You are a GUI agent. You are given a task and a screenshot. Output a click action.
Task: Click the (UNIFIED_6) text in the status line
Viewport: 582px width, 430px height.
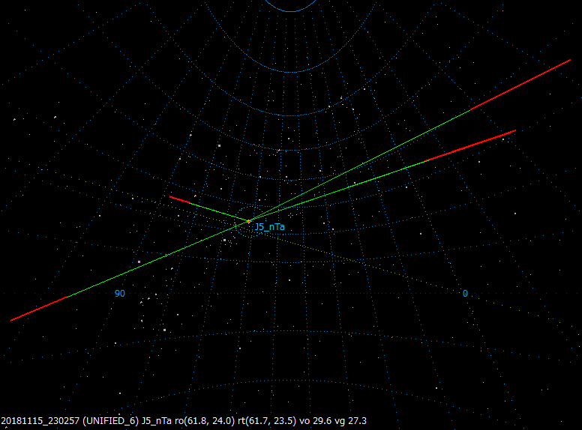tap(110, 421)
